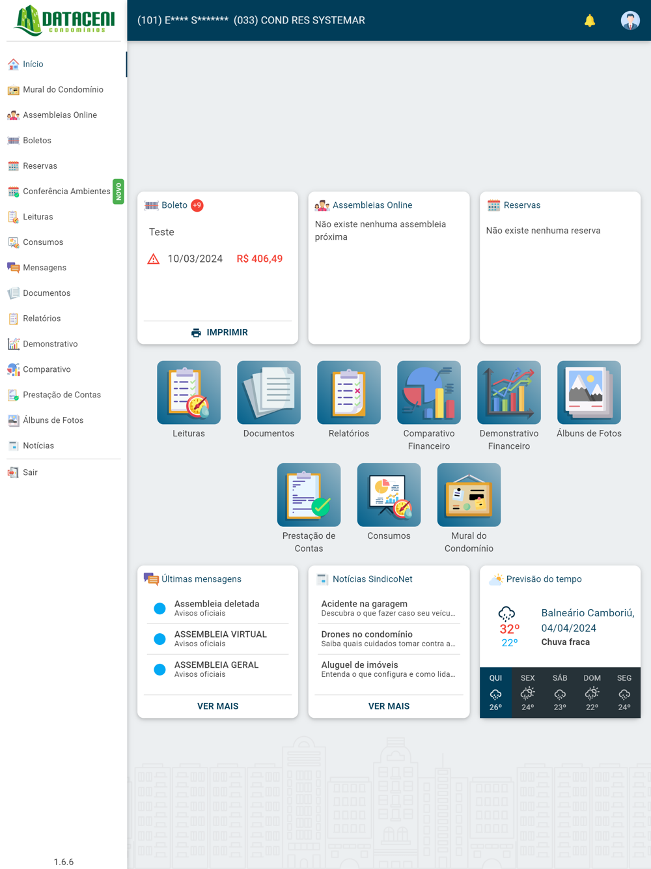The height and width of the screenshot is (869, 651).
Task: Open Consumos in sidebar menu
Action: point(63,242)
